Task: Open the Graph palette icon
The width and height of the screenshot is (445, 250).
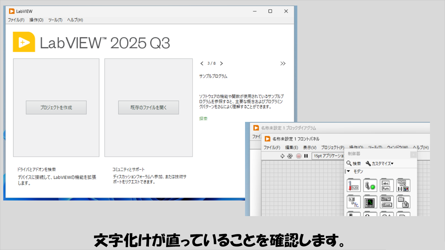Action: (x=370, y=202)
